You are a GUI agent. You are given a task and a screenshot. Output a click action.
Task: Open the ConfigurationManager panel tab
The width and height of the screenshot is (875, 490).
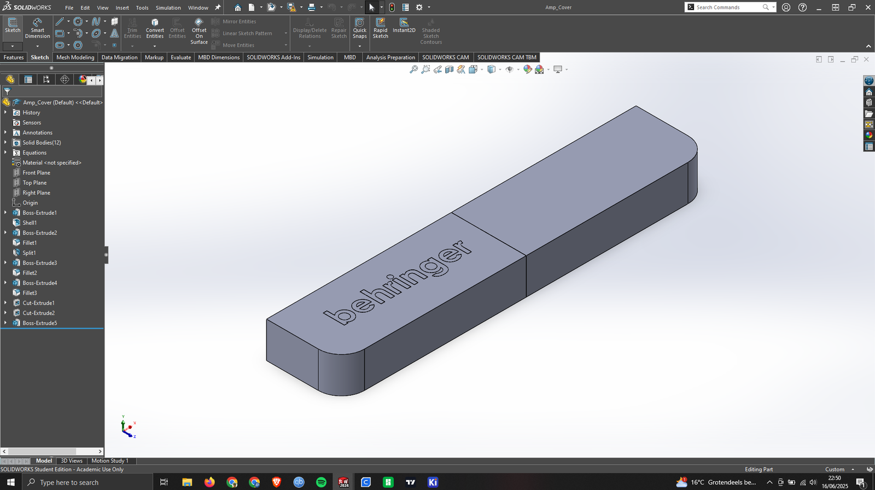click(x=46, y=80)
